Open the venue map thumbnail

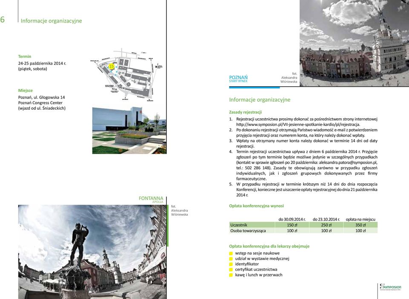click(127, 75)
